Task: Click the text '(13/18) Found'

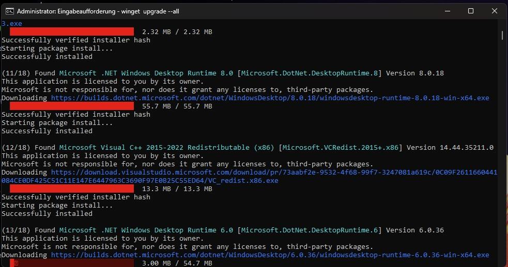Action: (28, 230)
